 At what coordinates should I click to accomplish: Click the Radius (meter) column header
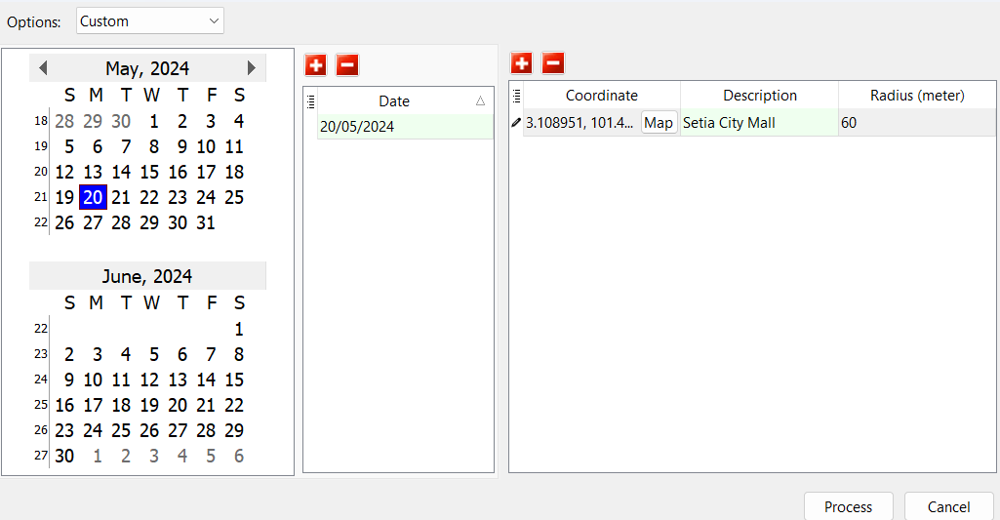(x=916, y=96)
